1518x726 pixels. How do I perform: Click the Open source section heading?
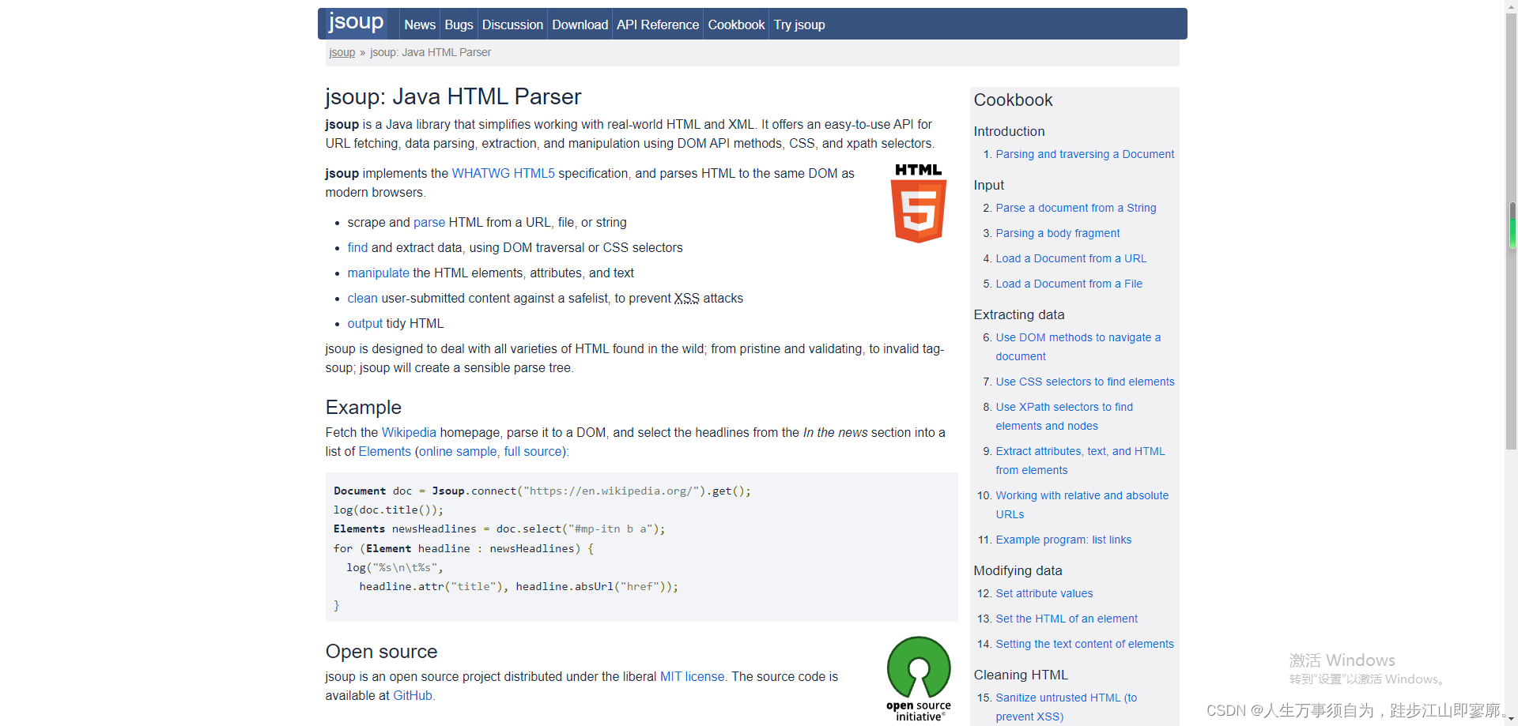(381, 651)
